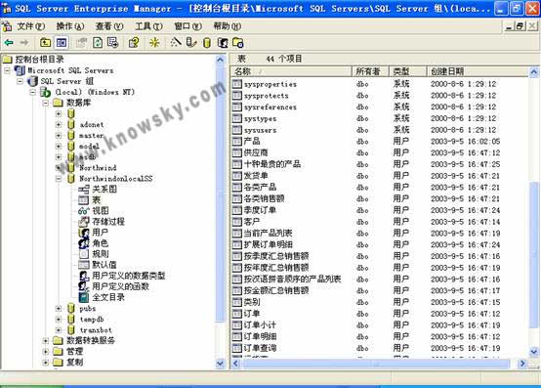
Task: Click the Export list toolbar icon
Action: coord(113,43)
